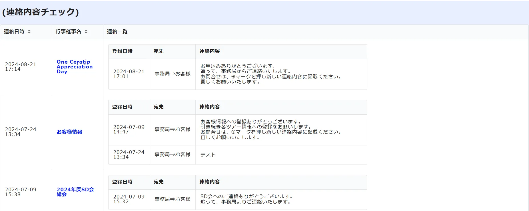Viewport: 529px width, 211px height.
Task: Select the テスト message content cell
Action: coord(208,155)
